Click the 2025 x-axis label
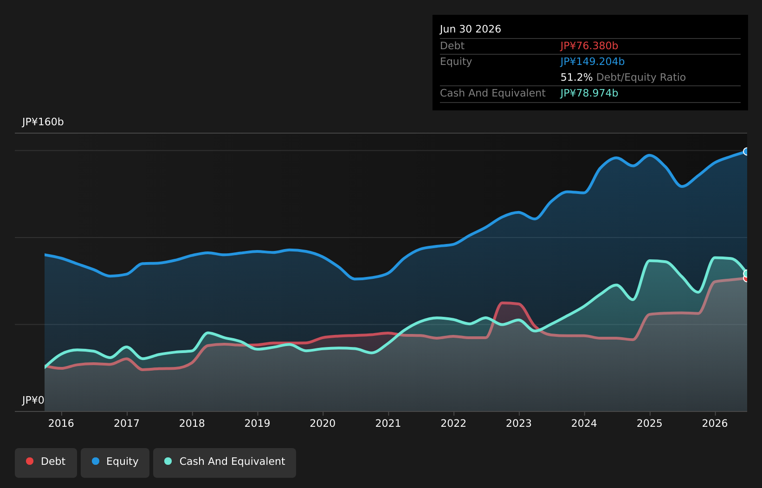 [650, 423]
